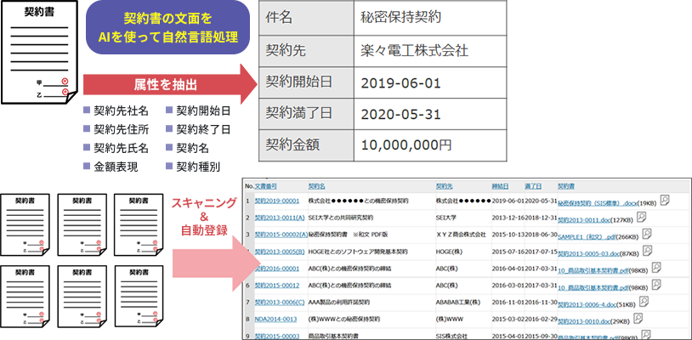The image size is (692, 340).
Task: Select 契約先 cell ＸＹＺ商会株式会社
Action: [x=461, y=235]
